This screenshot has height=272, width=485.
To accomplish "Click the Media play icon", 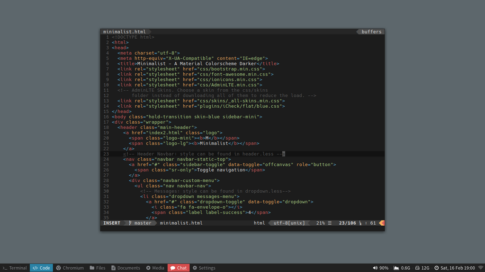I will click(148, 268).
